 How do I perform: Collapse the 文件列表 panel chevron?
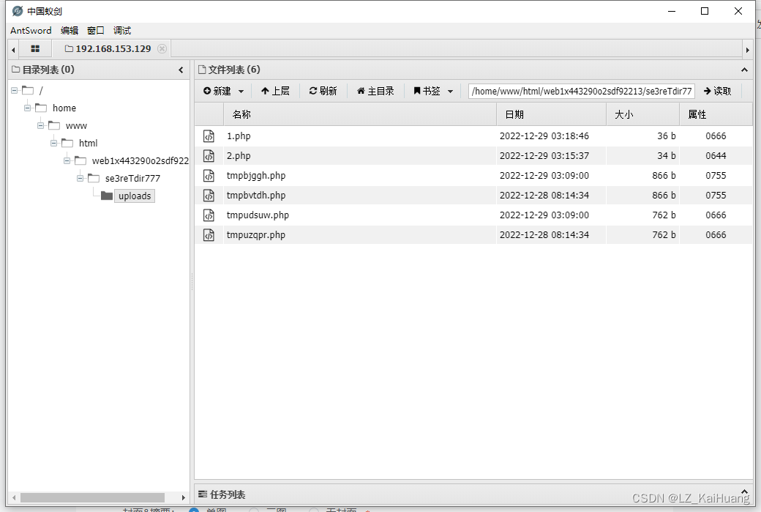pos(744,70)
